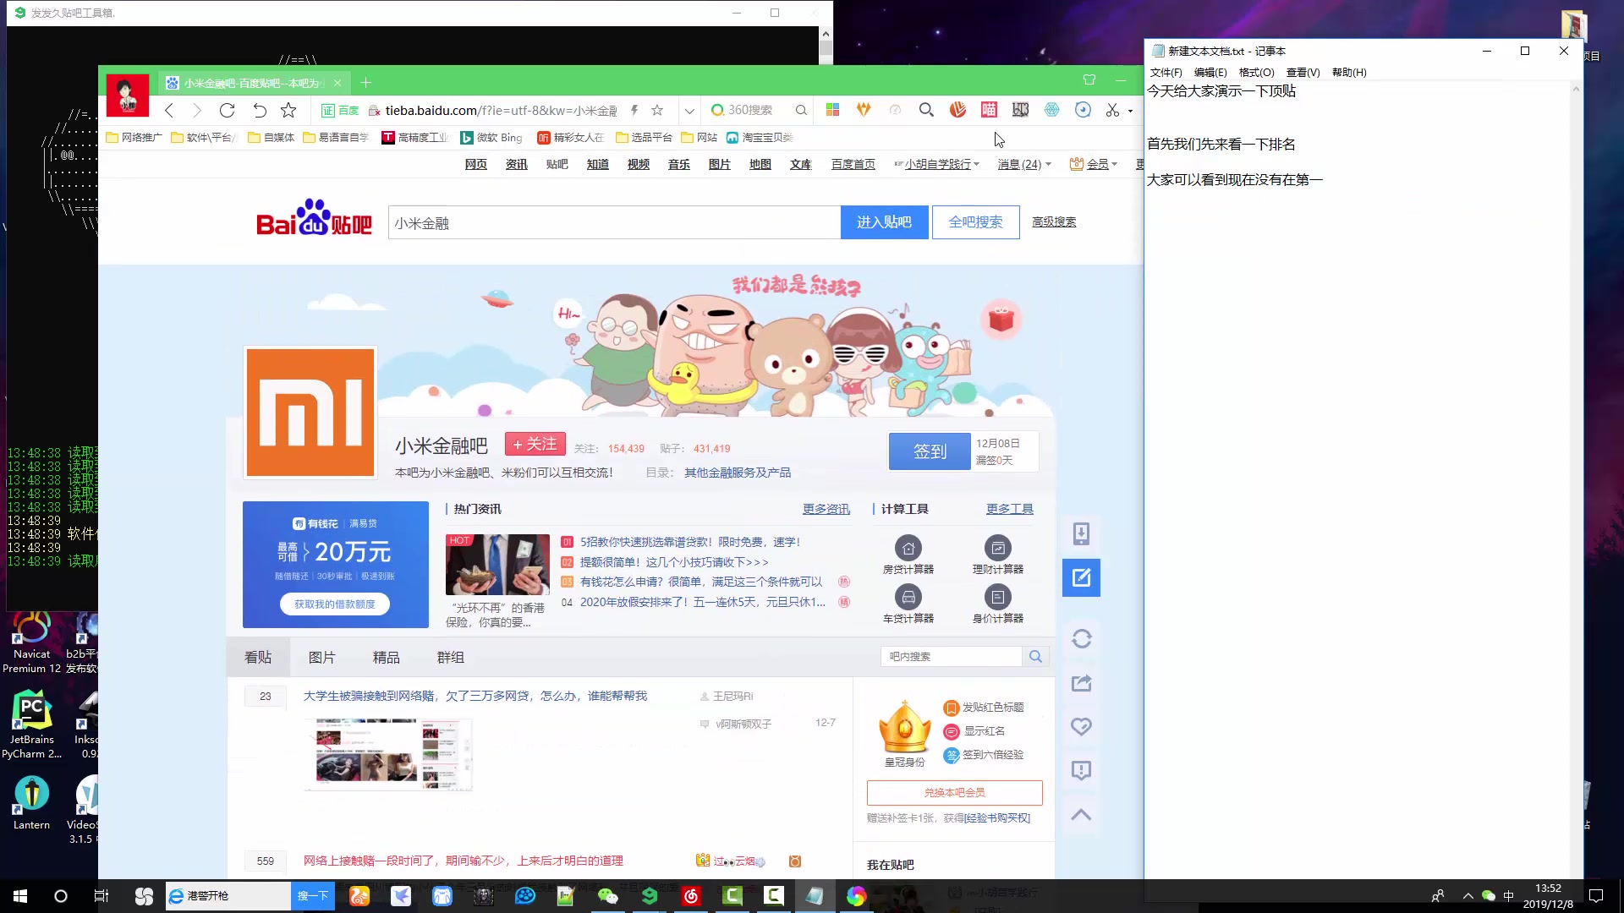Go back using the browser back arrow
This screenshot has width=1624, height=913.
click(x=169, y=110)
